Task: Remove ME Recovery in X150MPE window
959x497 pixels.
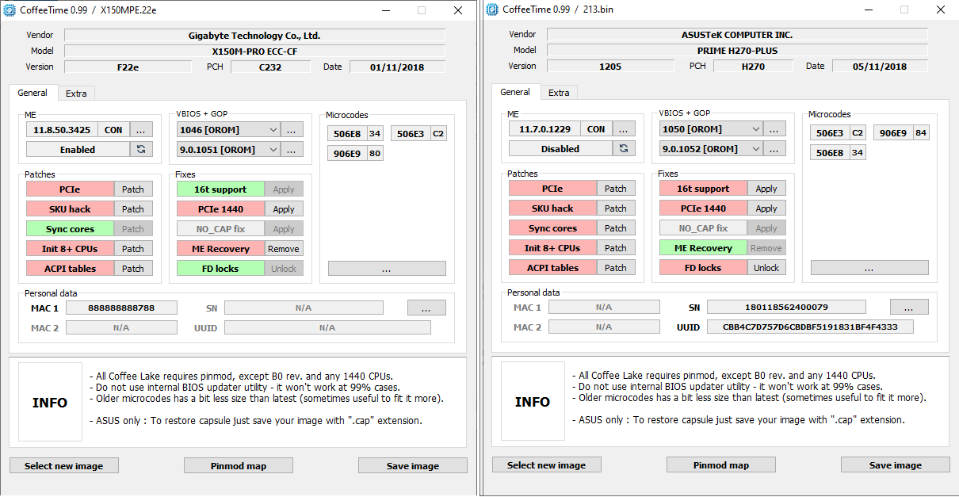Action: click(x=284, y=249)
